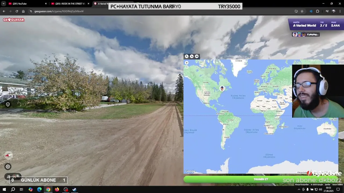Open Windows taskbar search
Screen dimensions: 344x193
[x=13, y=190]
